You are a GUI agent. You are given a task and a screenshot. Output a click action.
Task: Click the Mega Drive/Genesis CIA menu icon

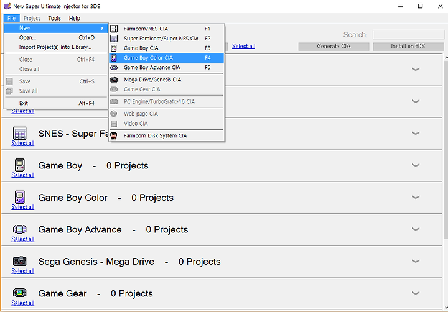point(114,80)
